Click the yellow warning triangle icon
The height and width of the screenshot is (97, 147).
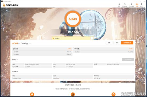tap(53, 38)
